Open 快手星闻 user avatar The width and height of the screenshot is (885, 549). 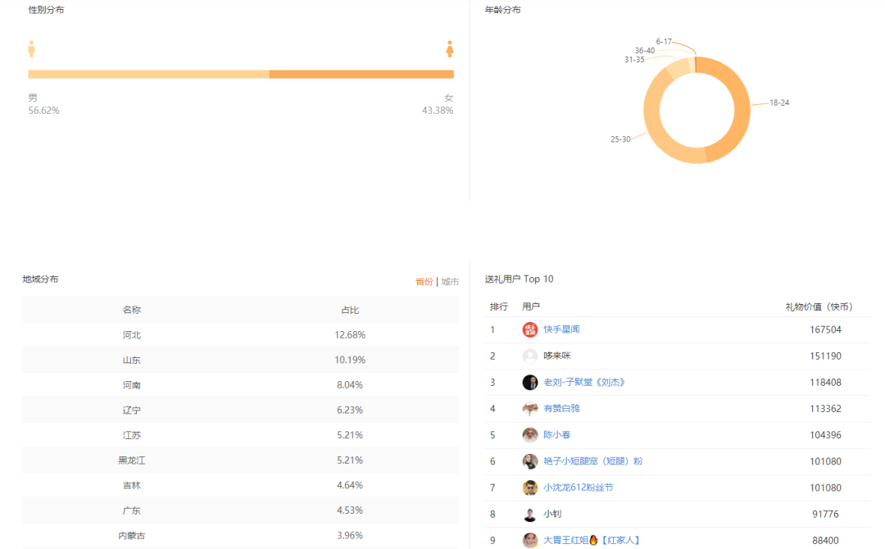click(x=530, y=329)
